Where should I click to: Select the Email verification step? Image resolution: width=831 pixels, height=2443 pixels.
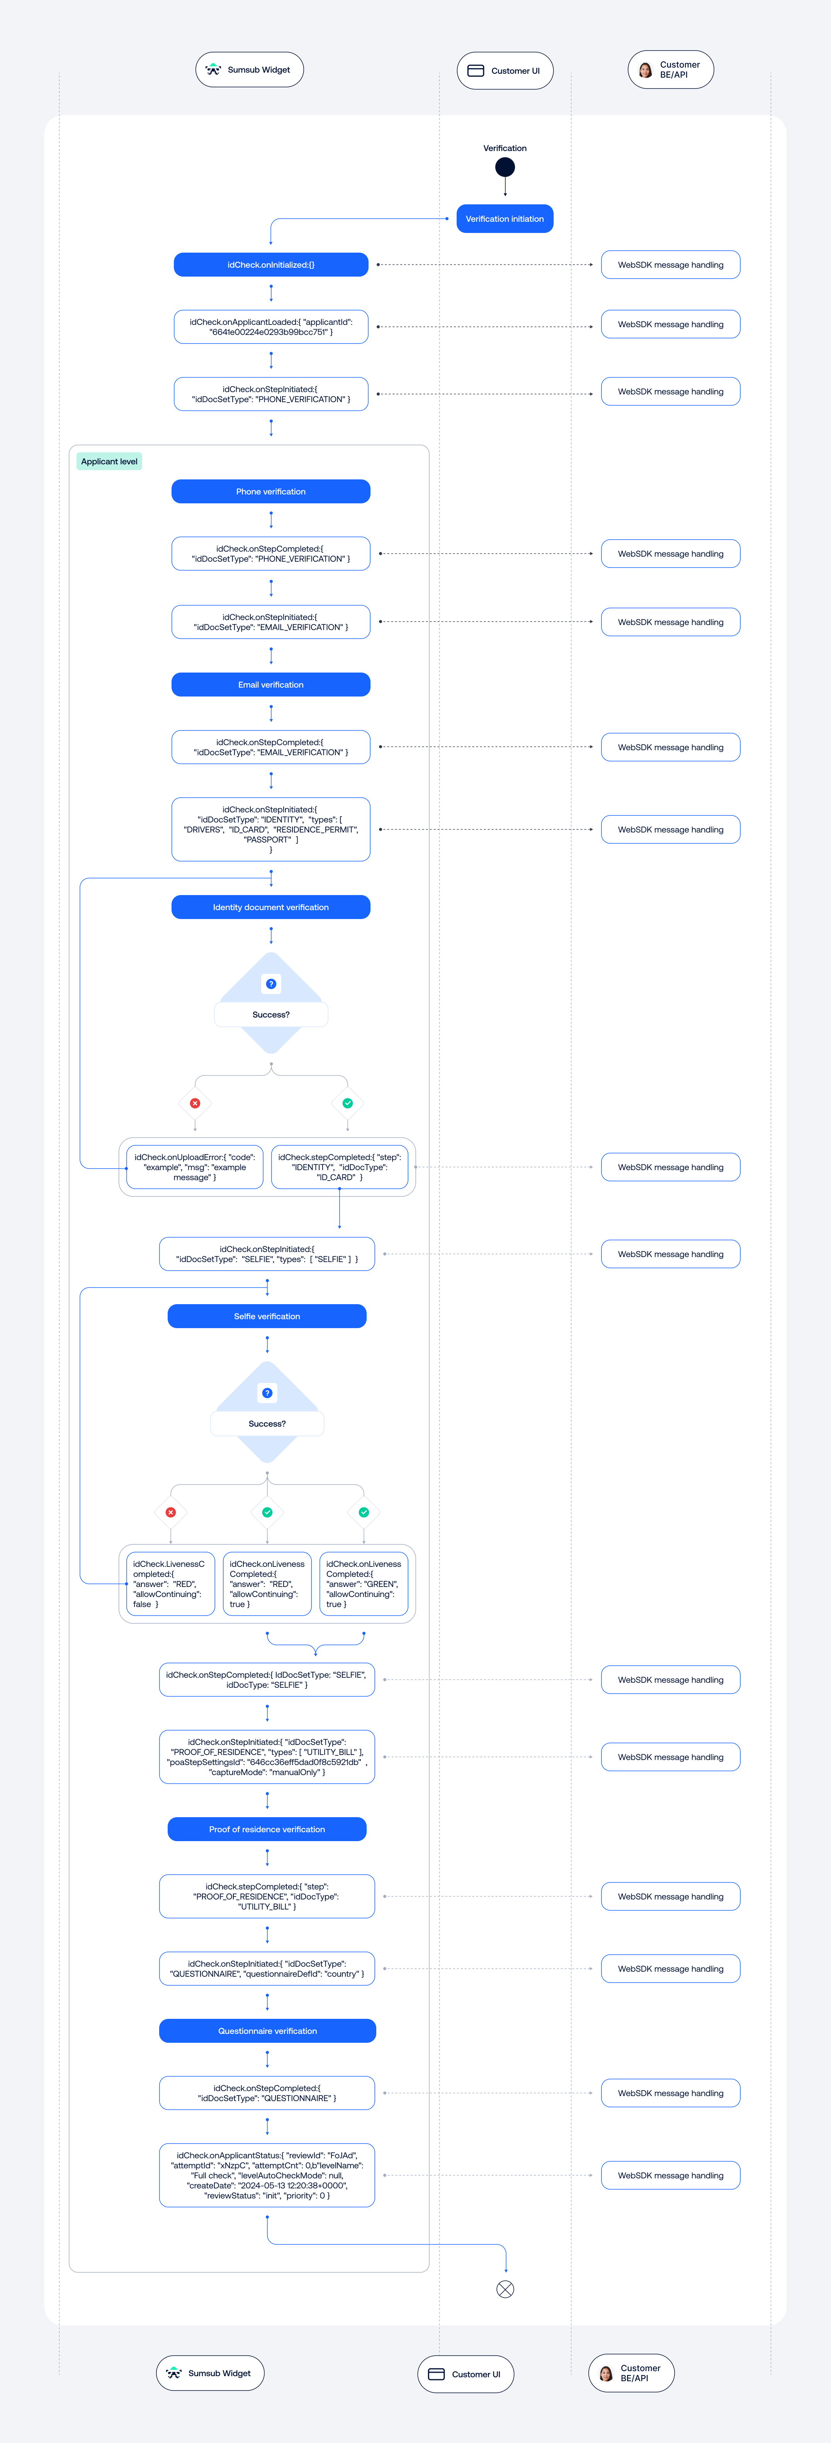tap(271, 685)
